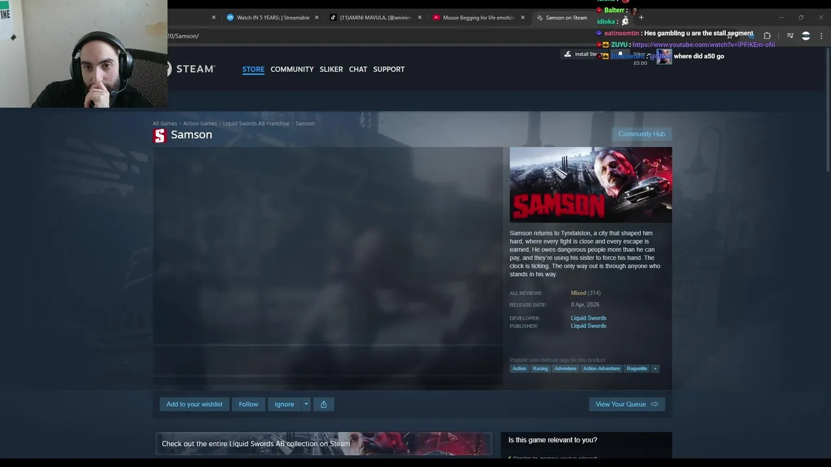Click the Community Hub button
The image size is (831, 467).
641,134
